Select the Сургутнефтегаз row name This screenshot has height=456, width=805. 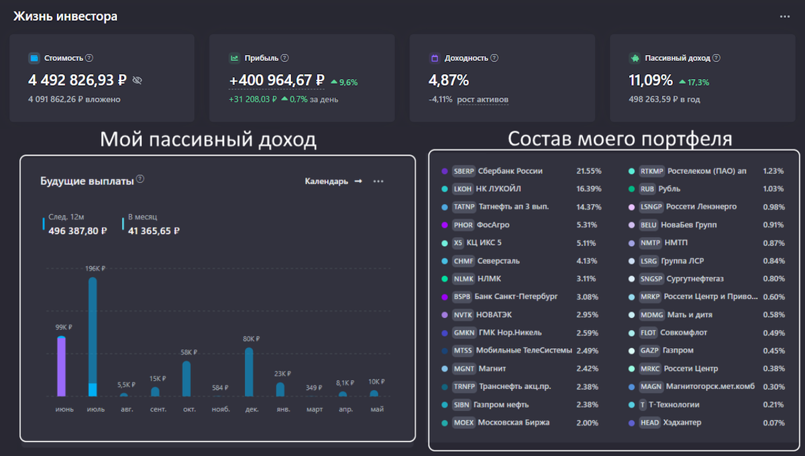tap(695, 278)
